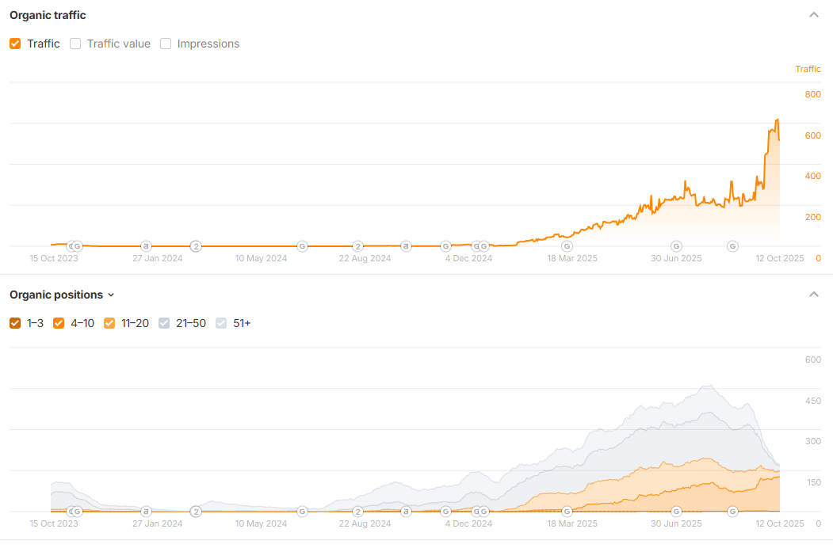Screen dimensions: 833x548
Task: Toggle the 4–10 positions series
Action: click(59, 323)
